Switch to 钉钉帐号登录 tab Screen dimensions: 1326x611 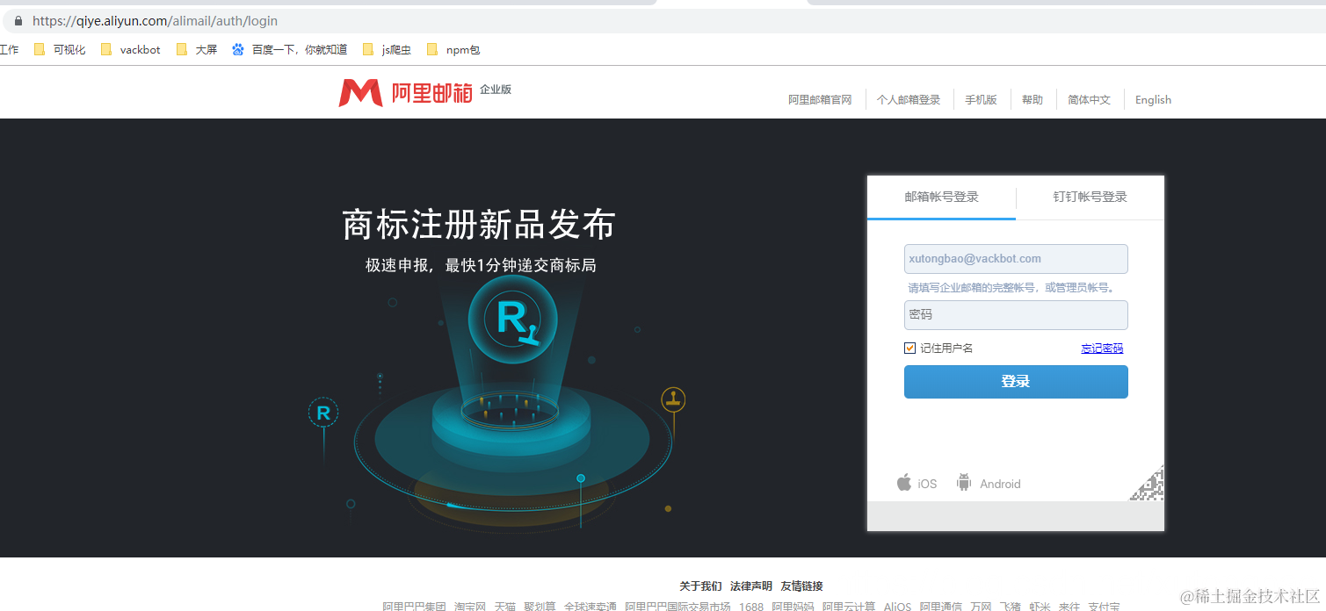(1090, 197)
